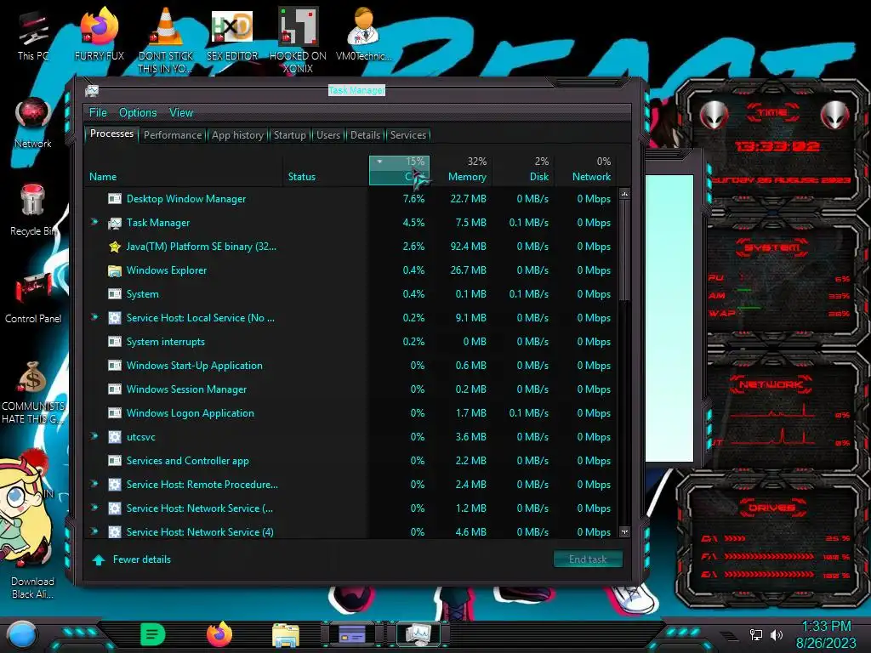Click the 7.6% CPU value
Viewport: 871px width, 653px height.
[x=414, y=199]
